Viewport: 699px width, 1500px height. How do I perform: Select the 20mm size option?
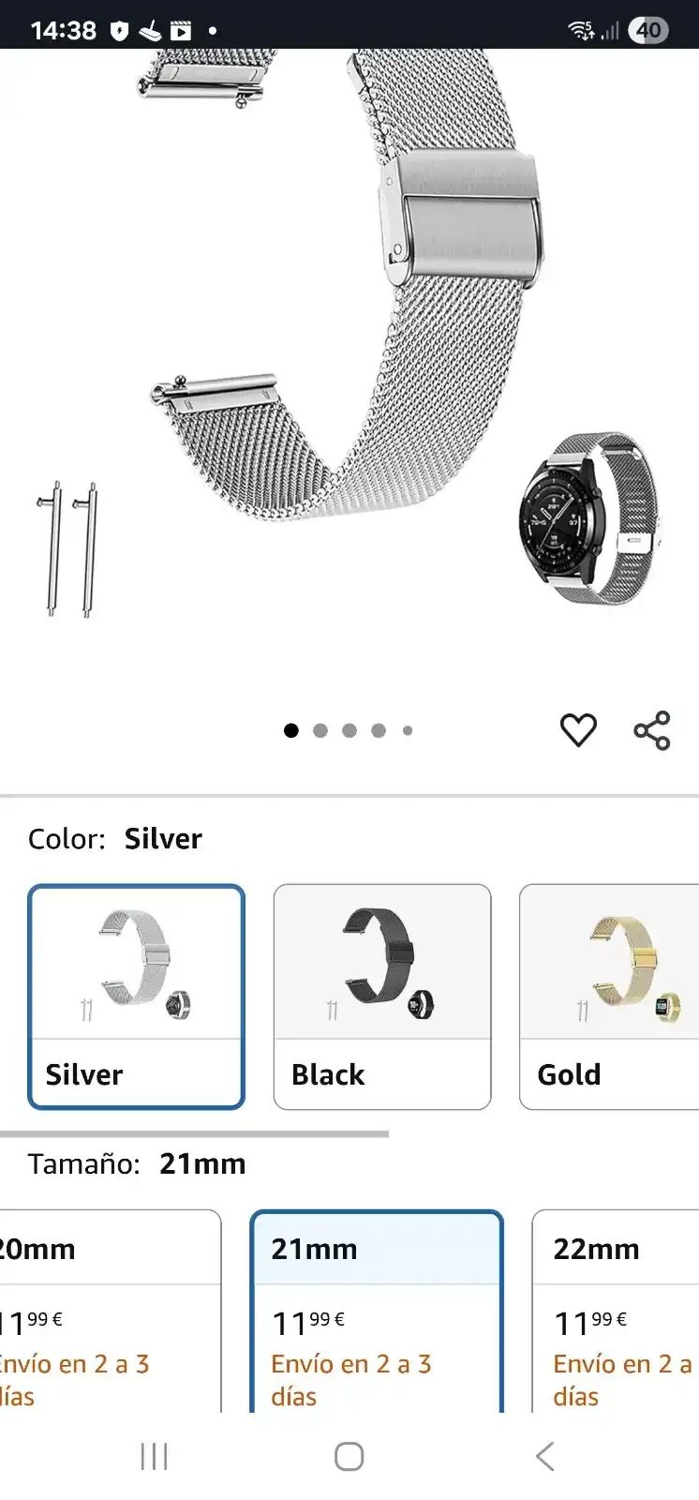pos(111,1311)
